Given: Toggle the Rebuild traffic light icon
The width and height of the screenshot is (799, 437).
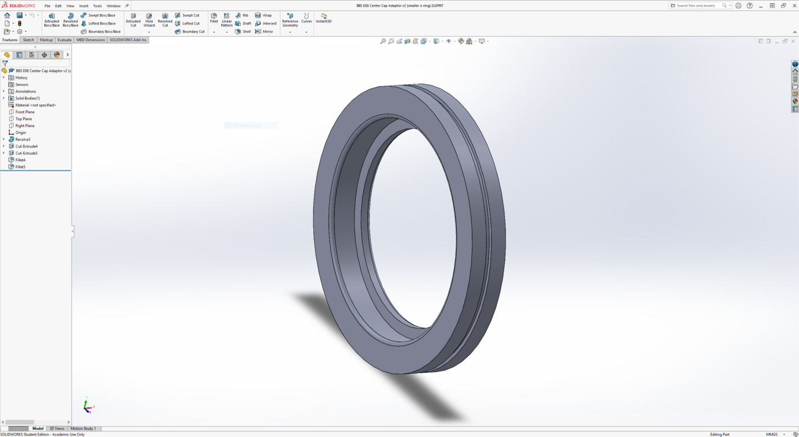Looking at the screenshot, I should [19, 23].
